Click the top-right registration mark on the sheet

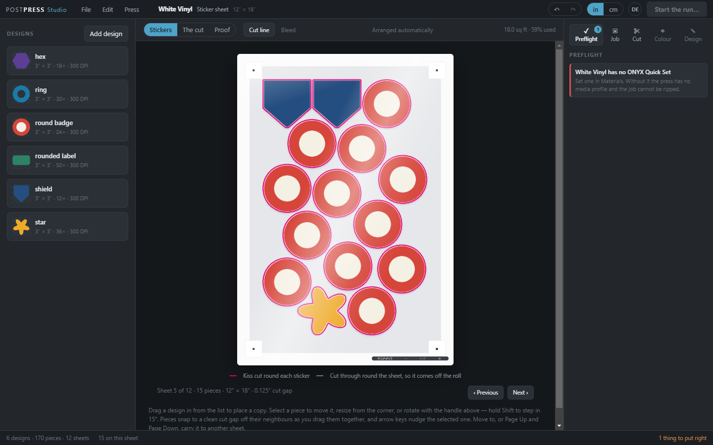click(437, 70)
